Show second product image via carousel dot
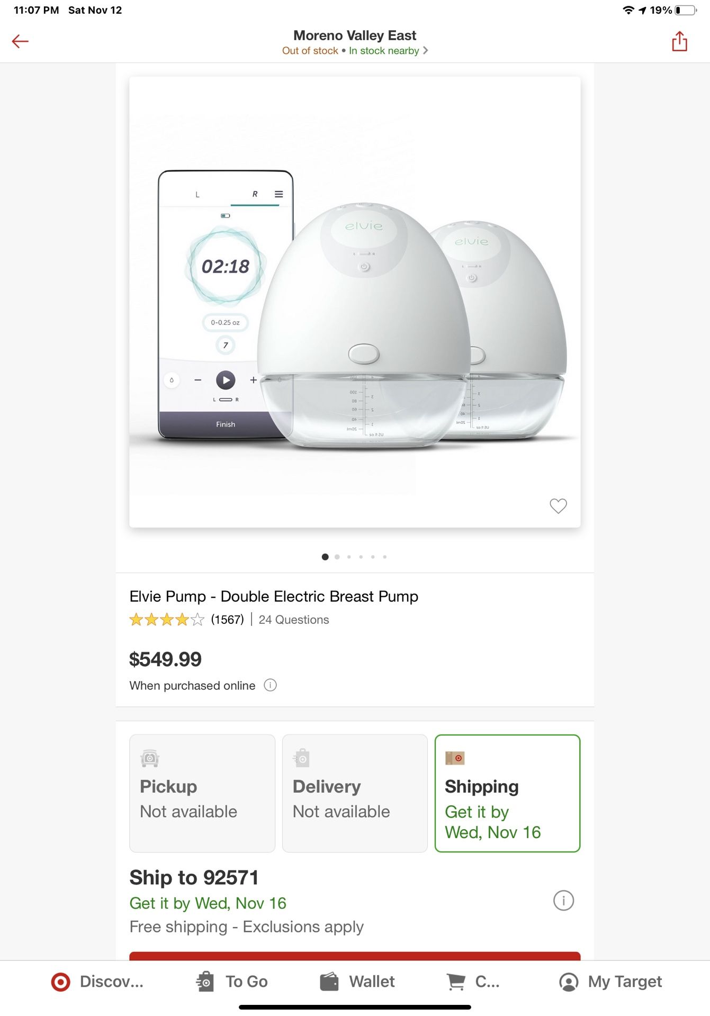Image resolution: width=710 pixels, height=1016 pixels. click(x=337, y=557)
